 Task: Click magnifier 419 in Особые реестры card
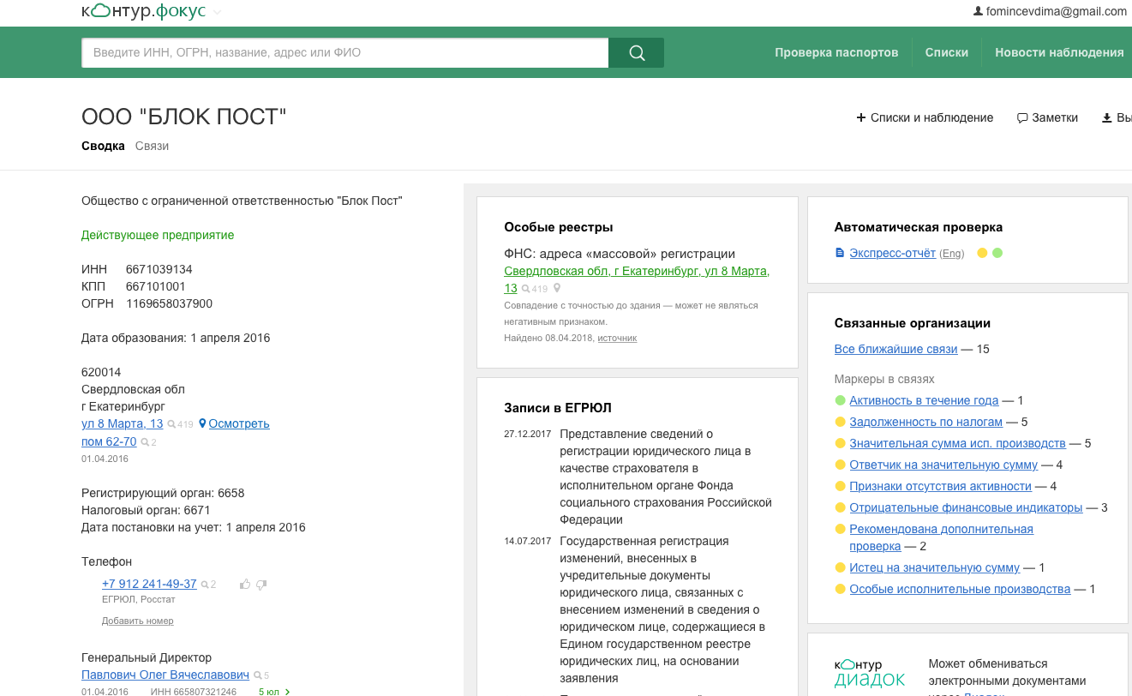(534, 289)
